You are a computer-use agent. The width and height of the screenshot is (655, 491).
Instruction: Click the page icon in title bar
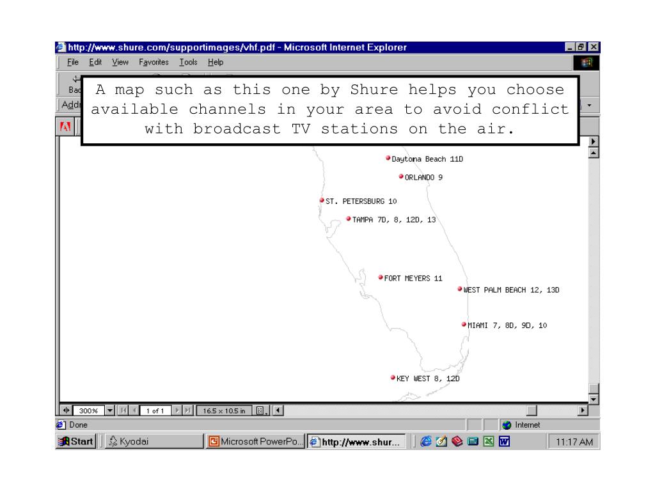[x=61, y=47]
